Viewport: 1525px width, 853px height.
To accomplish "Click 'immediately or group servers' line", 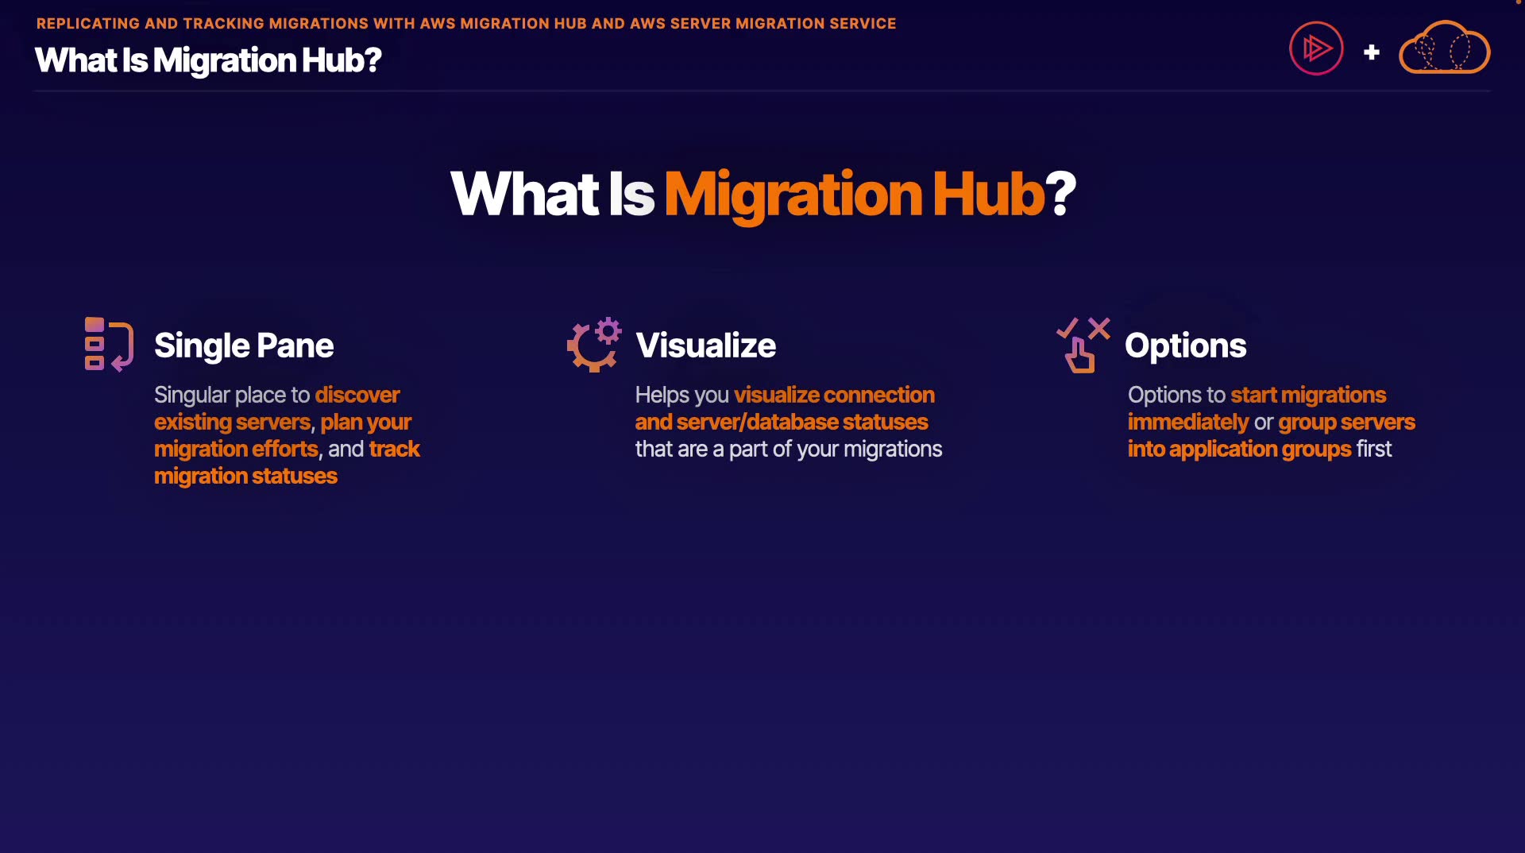I will pos(1272,422).
